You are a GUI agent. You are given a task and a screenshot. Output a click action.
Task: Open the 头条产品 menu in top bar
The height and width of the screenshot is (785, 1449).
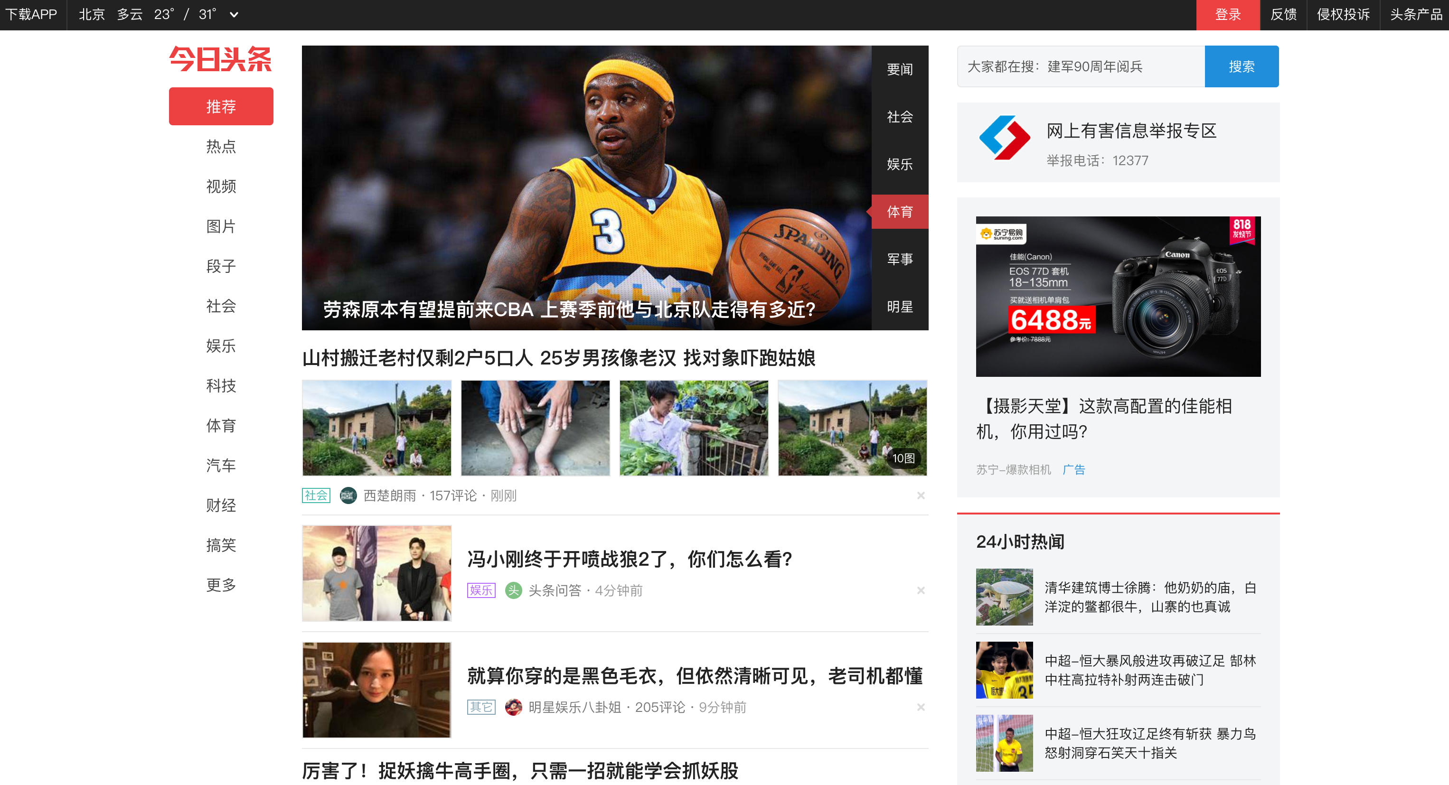tap(1415, 15)
